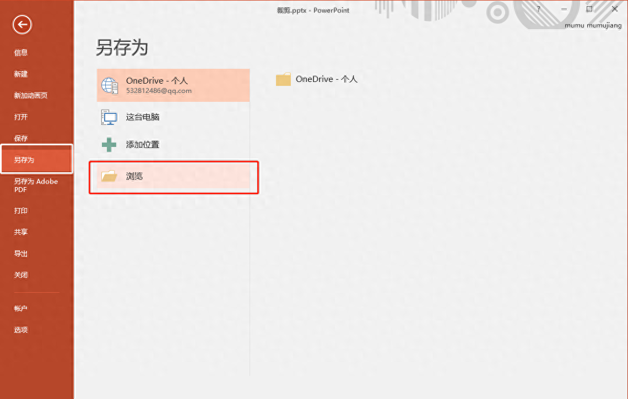Open 选项 settings
Viewport: 628px width, 399px height.
click(21, 330)
